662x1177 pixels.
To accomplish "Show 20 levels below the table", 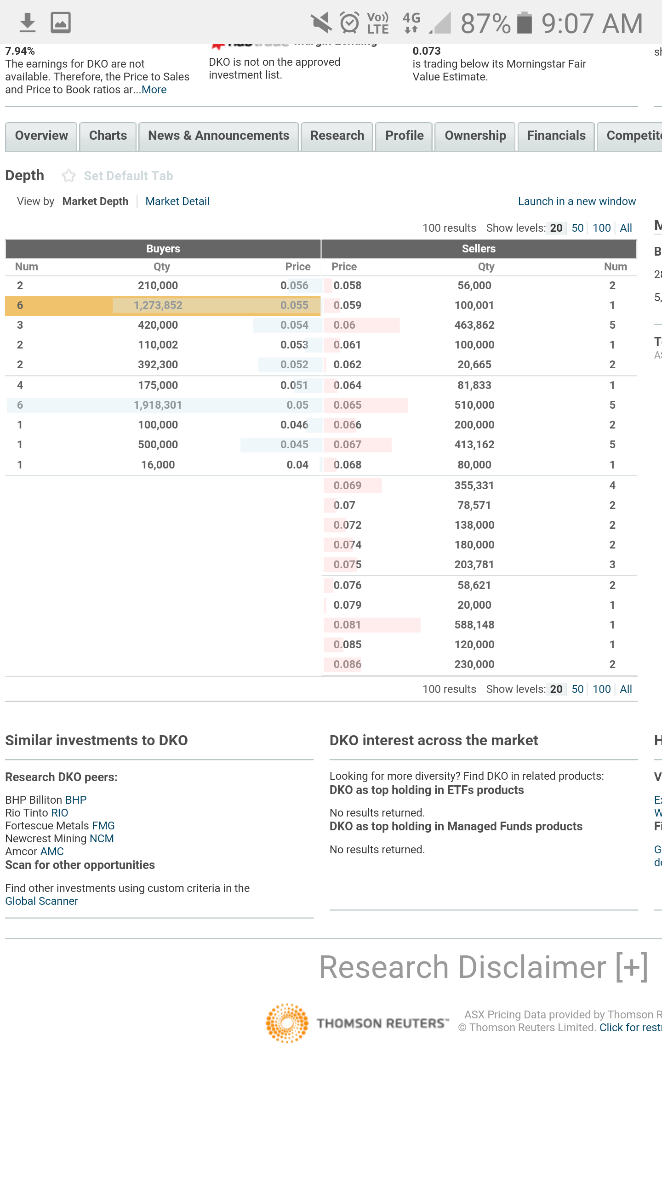I will (x=556, y=689).
